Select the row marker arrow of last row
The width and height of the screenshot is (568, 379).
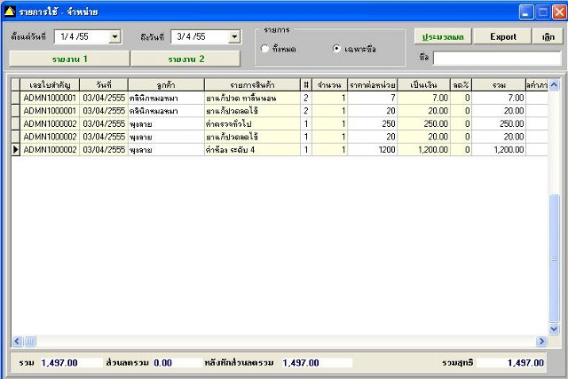click(16, 150)
